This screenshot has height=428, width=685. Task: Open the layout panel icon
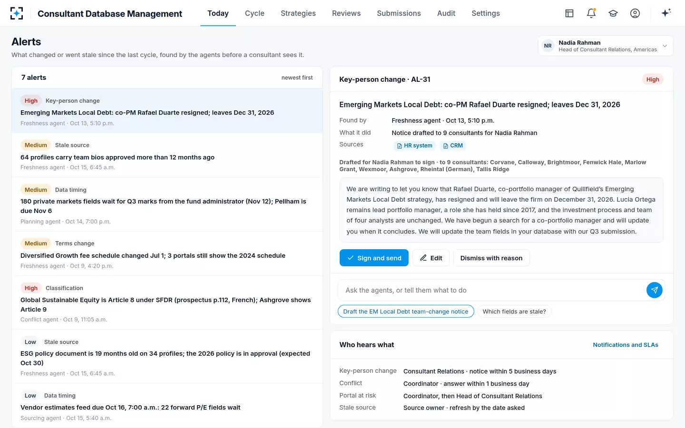[569, 13]
